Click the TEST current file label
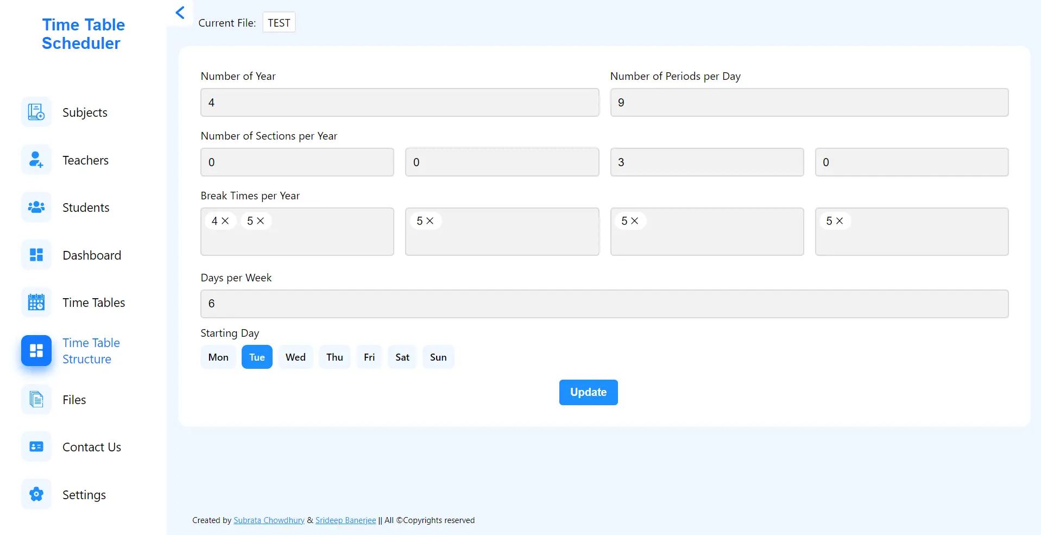The image size is (1041, 535). (279, 23)
